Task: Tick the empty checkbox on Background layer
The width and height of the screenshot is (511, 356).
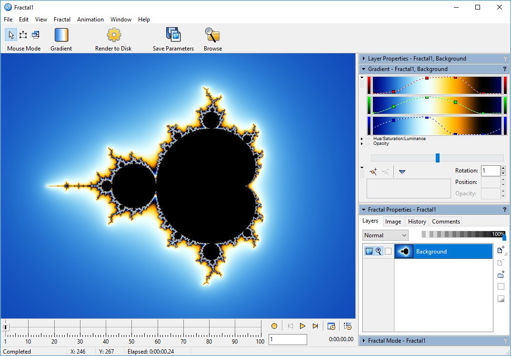Action: pos(388,251)
